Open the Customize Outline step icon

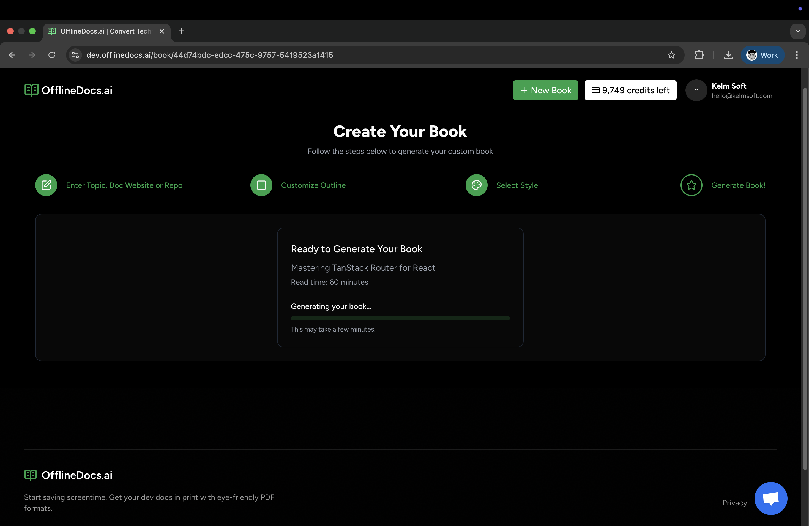[x=261, y=185]
